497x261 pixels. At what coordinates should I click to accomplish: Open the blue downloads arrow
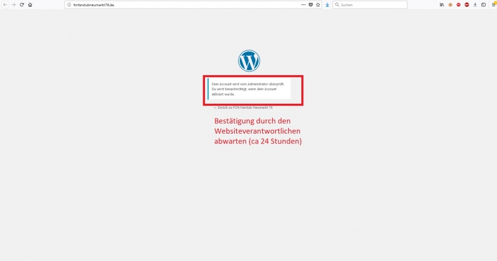tap(327, 5)
